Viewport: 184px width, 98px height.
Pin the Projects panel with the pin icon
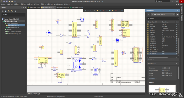[24, 7]
